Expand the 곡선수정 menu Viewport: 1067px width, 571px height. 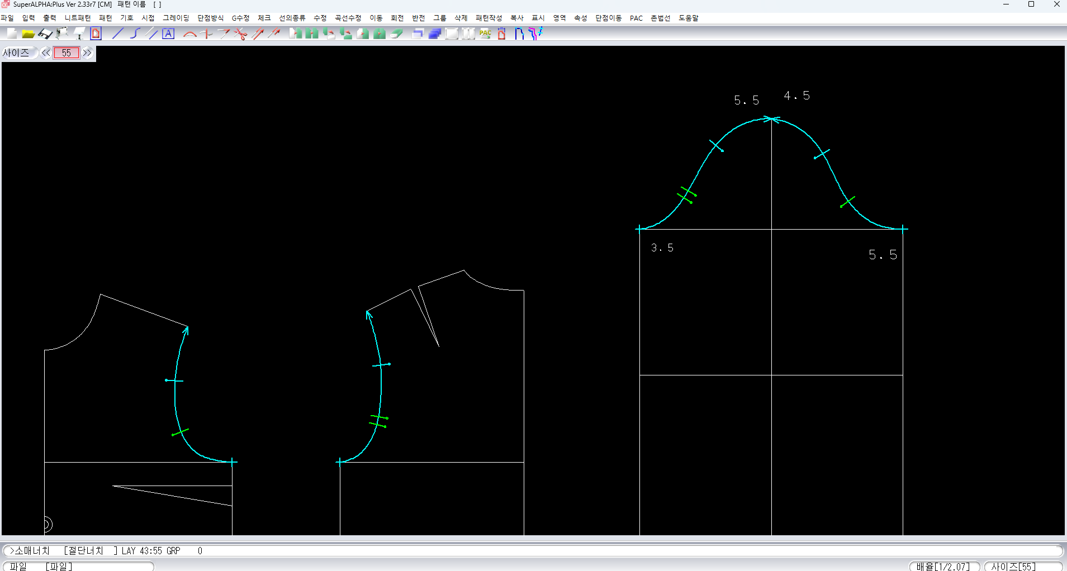click(348, 18)
